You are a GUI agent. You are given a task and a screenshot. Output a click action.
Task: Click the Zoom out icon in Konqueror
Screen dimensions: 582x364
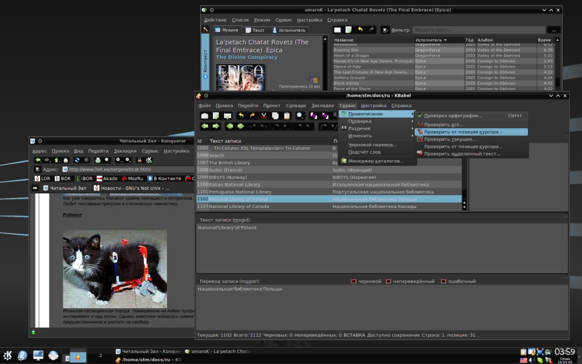pyautogui.click(x=128, y=160)
